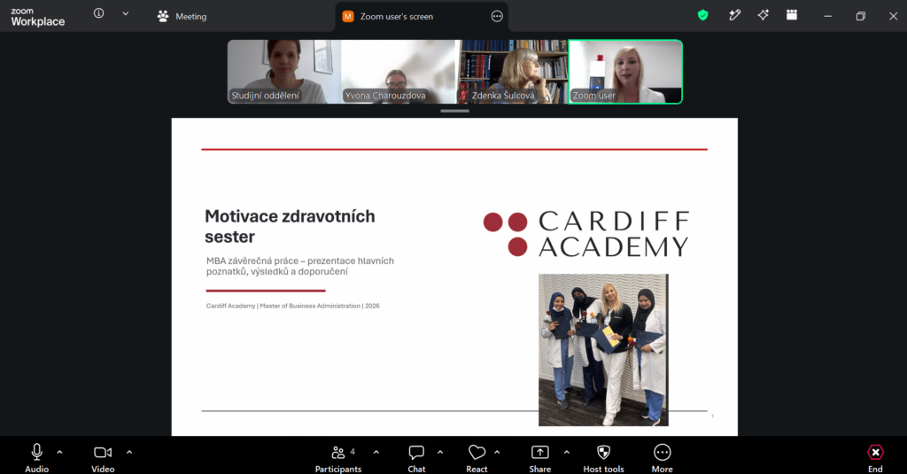Toggle the Video camera button
907x474 pixels.
click(x=103, y=458)
